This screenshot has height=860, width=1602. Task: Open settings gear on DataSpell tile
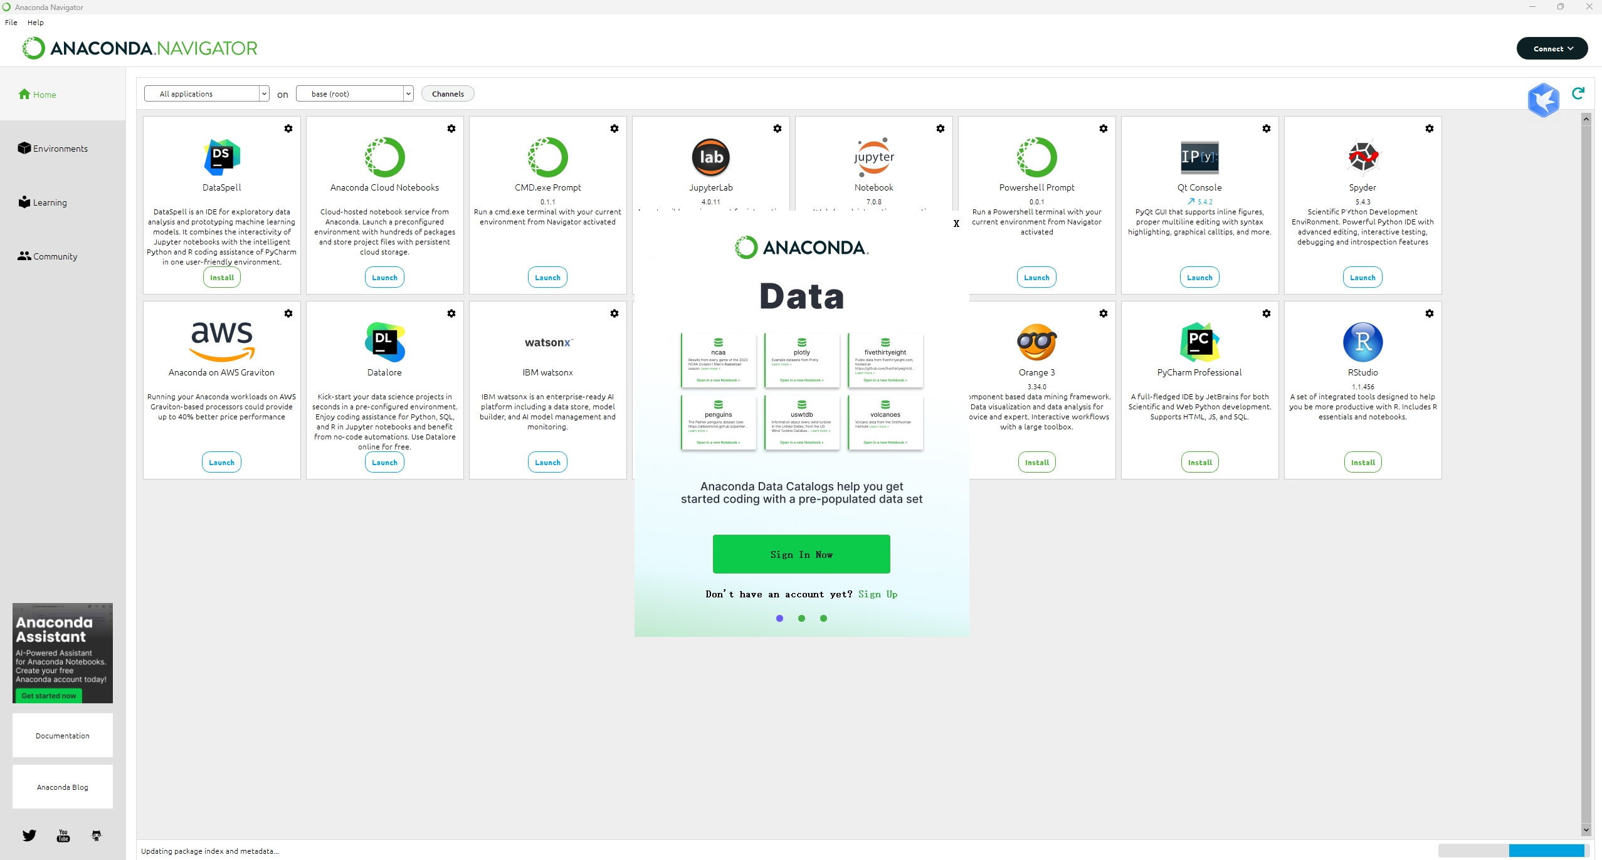pyautogui.click(x=288, y=128)
